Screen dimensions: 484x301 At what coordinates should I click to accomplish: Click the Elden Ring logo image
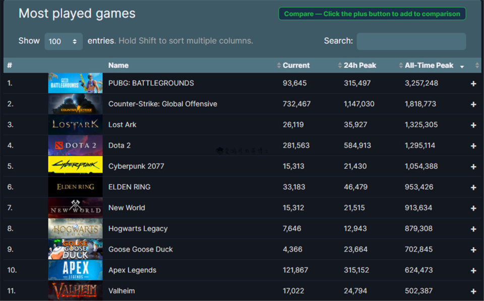point(75,187)
